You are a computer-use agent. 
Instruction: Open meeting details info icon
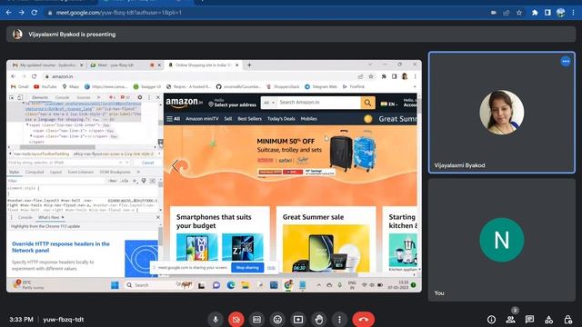[491, 319]
